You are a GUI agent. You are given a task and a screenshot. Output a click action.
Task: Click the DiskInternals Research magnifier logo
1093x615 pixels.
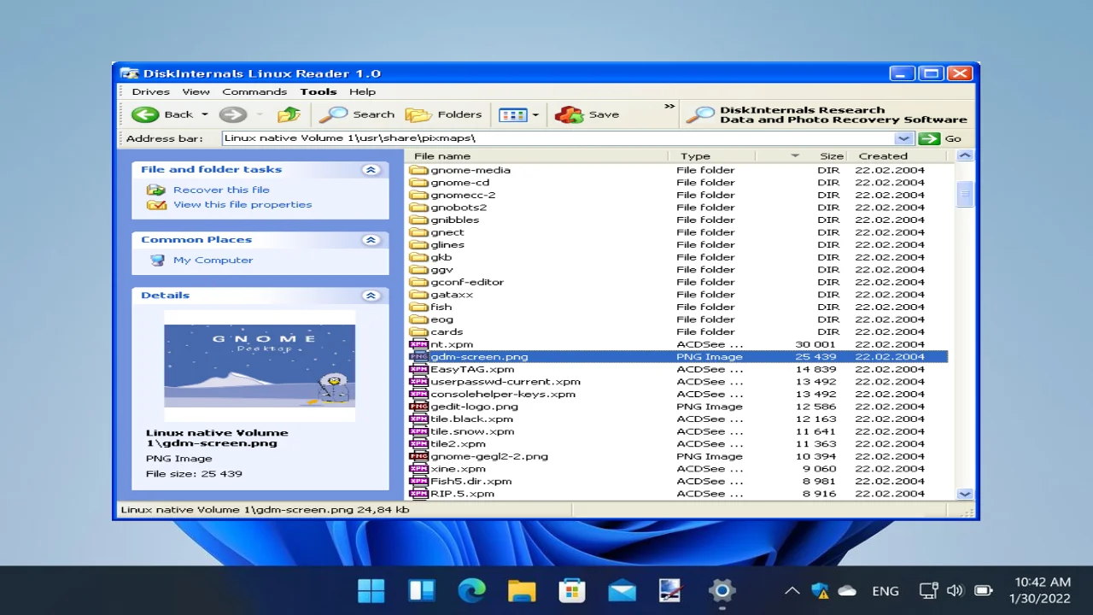[700, 114]
